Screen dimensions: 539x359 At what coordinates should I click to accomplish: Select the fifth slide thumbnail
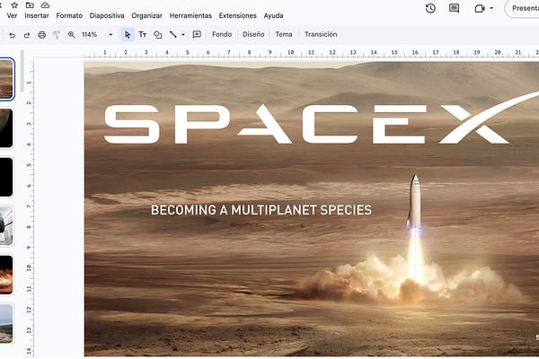click(6, 275)
